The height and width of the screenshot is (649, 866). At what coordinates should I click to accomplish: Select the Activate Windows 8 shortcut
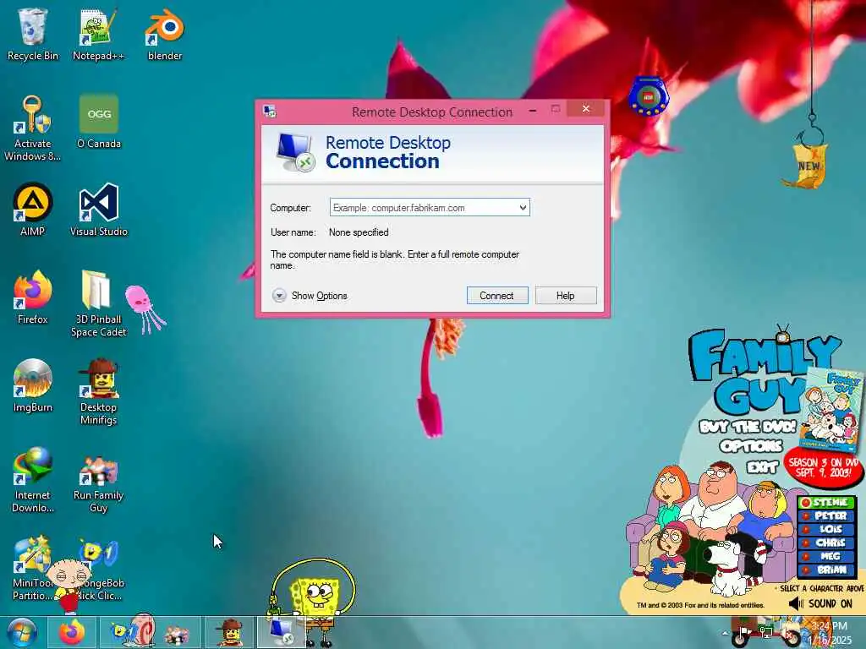click(33, 128)
